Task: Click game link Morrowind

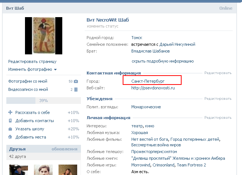Action: [141, 165]
